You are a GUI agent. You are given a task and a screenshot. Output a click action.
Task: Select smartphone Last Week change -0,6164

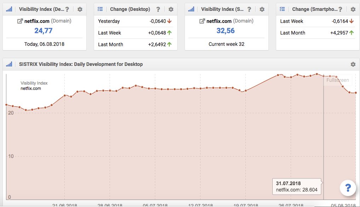[x=317, y=21]
